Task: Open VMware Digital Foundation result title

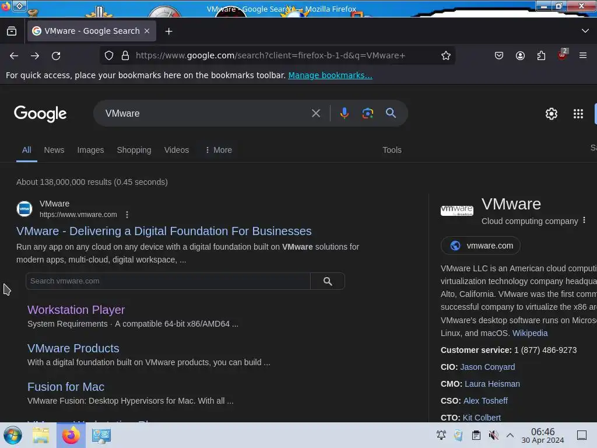Action: 164,231
